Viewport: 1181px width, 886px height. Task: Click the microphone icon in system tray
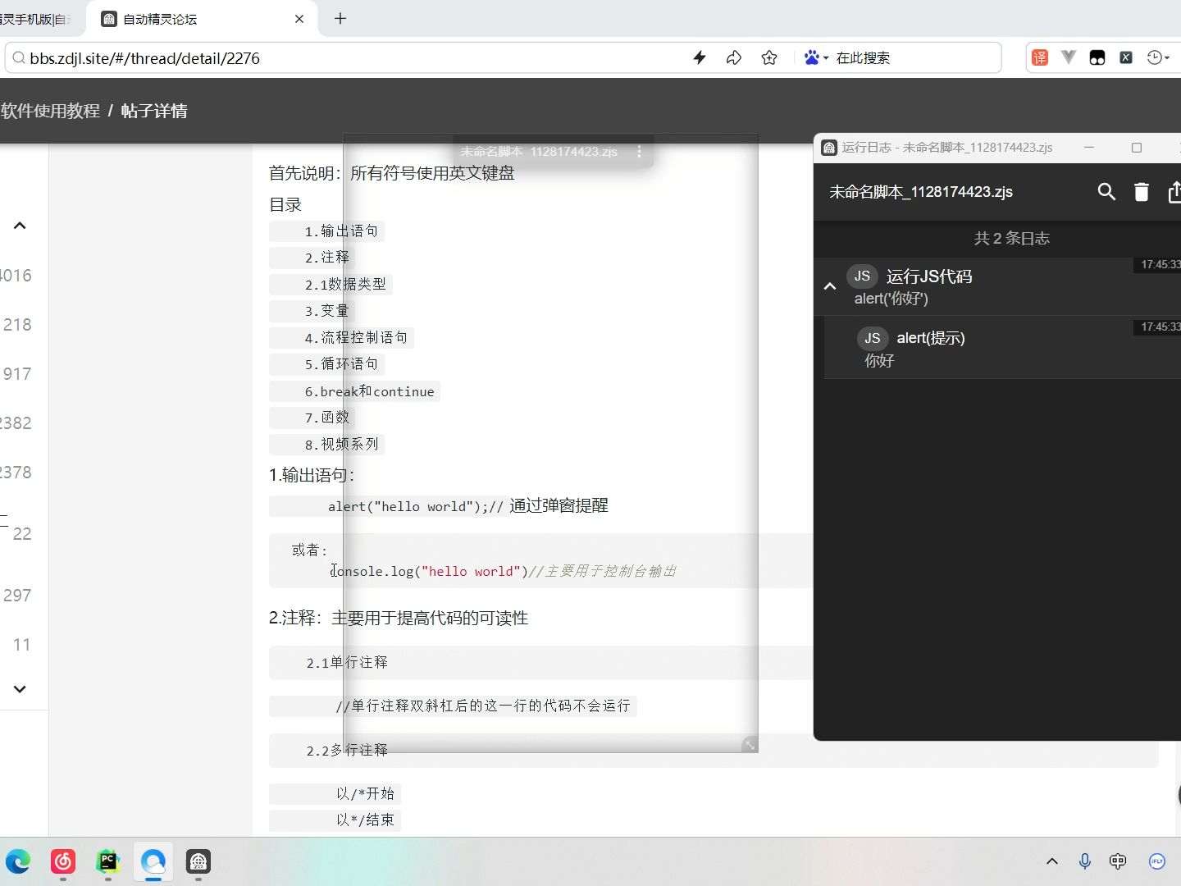coord(1085,861)
